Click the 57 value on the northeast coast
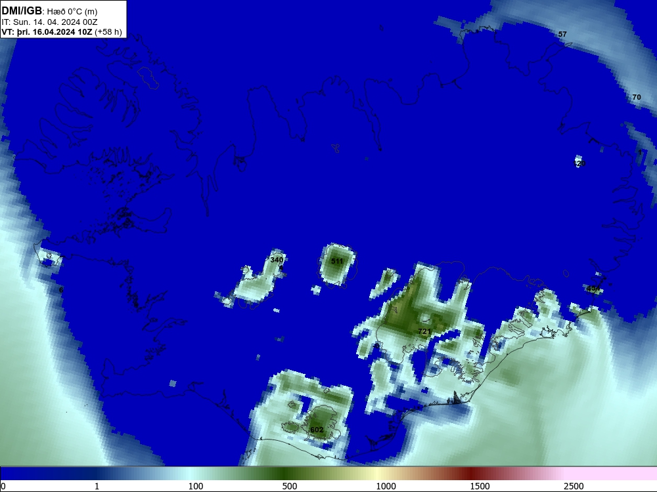 click(x=562, y=34)
